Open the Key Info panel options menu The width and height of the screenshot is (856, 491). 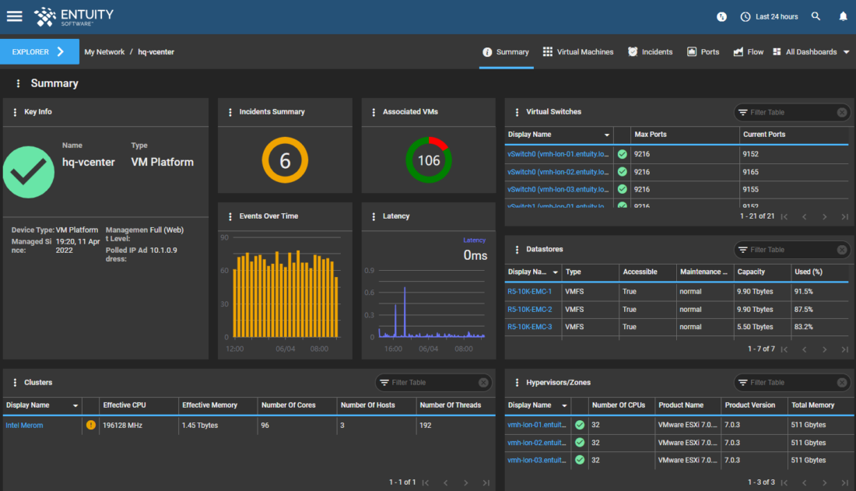point(15,112)
